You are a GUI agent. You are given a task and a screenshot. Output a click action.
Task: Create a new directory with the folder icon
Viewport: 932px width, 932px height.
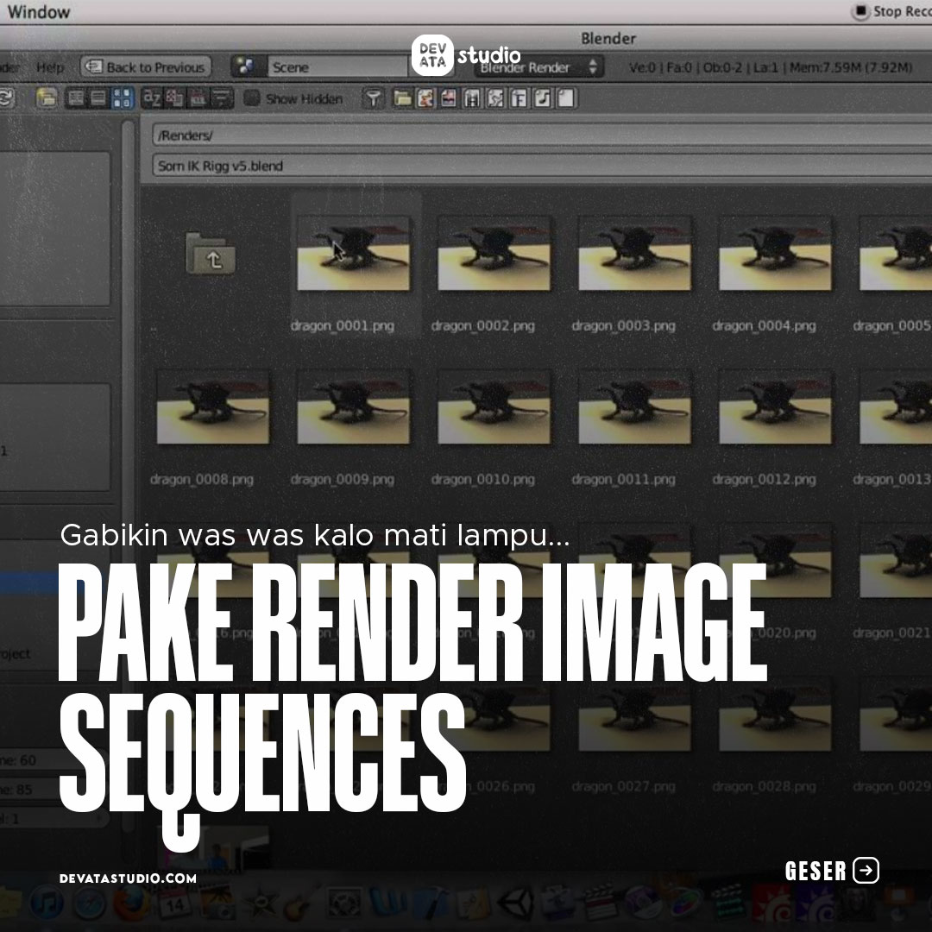tap(47, 98)
